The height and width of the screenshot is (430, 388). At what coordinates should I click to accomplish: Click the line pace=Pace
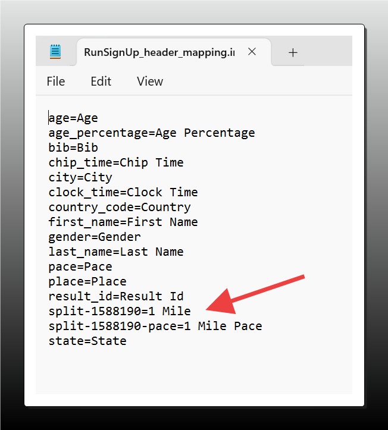[x=80, y=267]
